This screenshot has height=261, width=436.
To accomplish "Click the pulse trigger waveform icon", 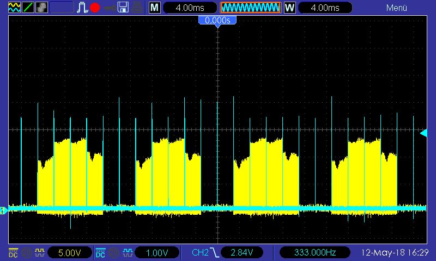I will 82,8.
